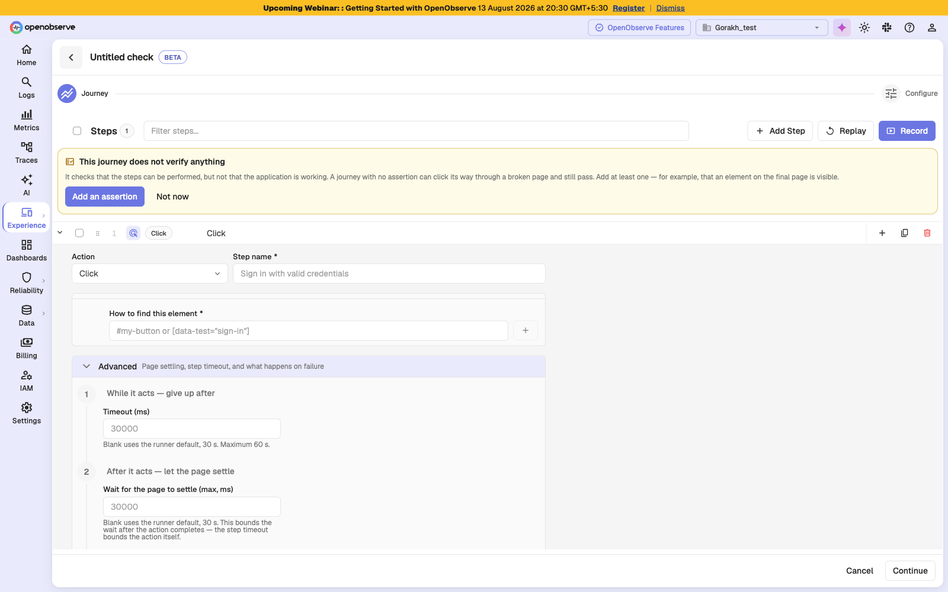Start recording with Record button
Viewport: 948px width, 592px height.
pyautogui.click(x=907, y=131)
